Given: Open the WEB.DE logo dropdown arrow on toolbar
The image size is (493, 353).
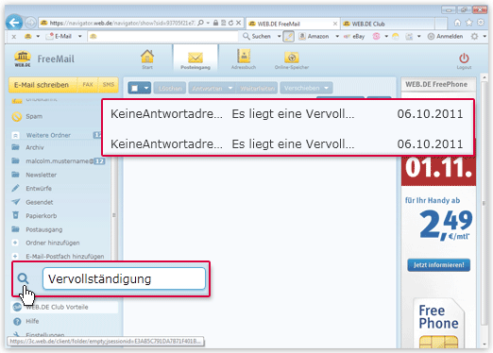Looking at the screenshot, I should pyautogui.click(x=38, y=37).
